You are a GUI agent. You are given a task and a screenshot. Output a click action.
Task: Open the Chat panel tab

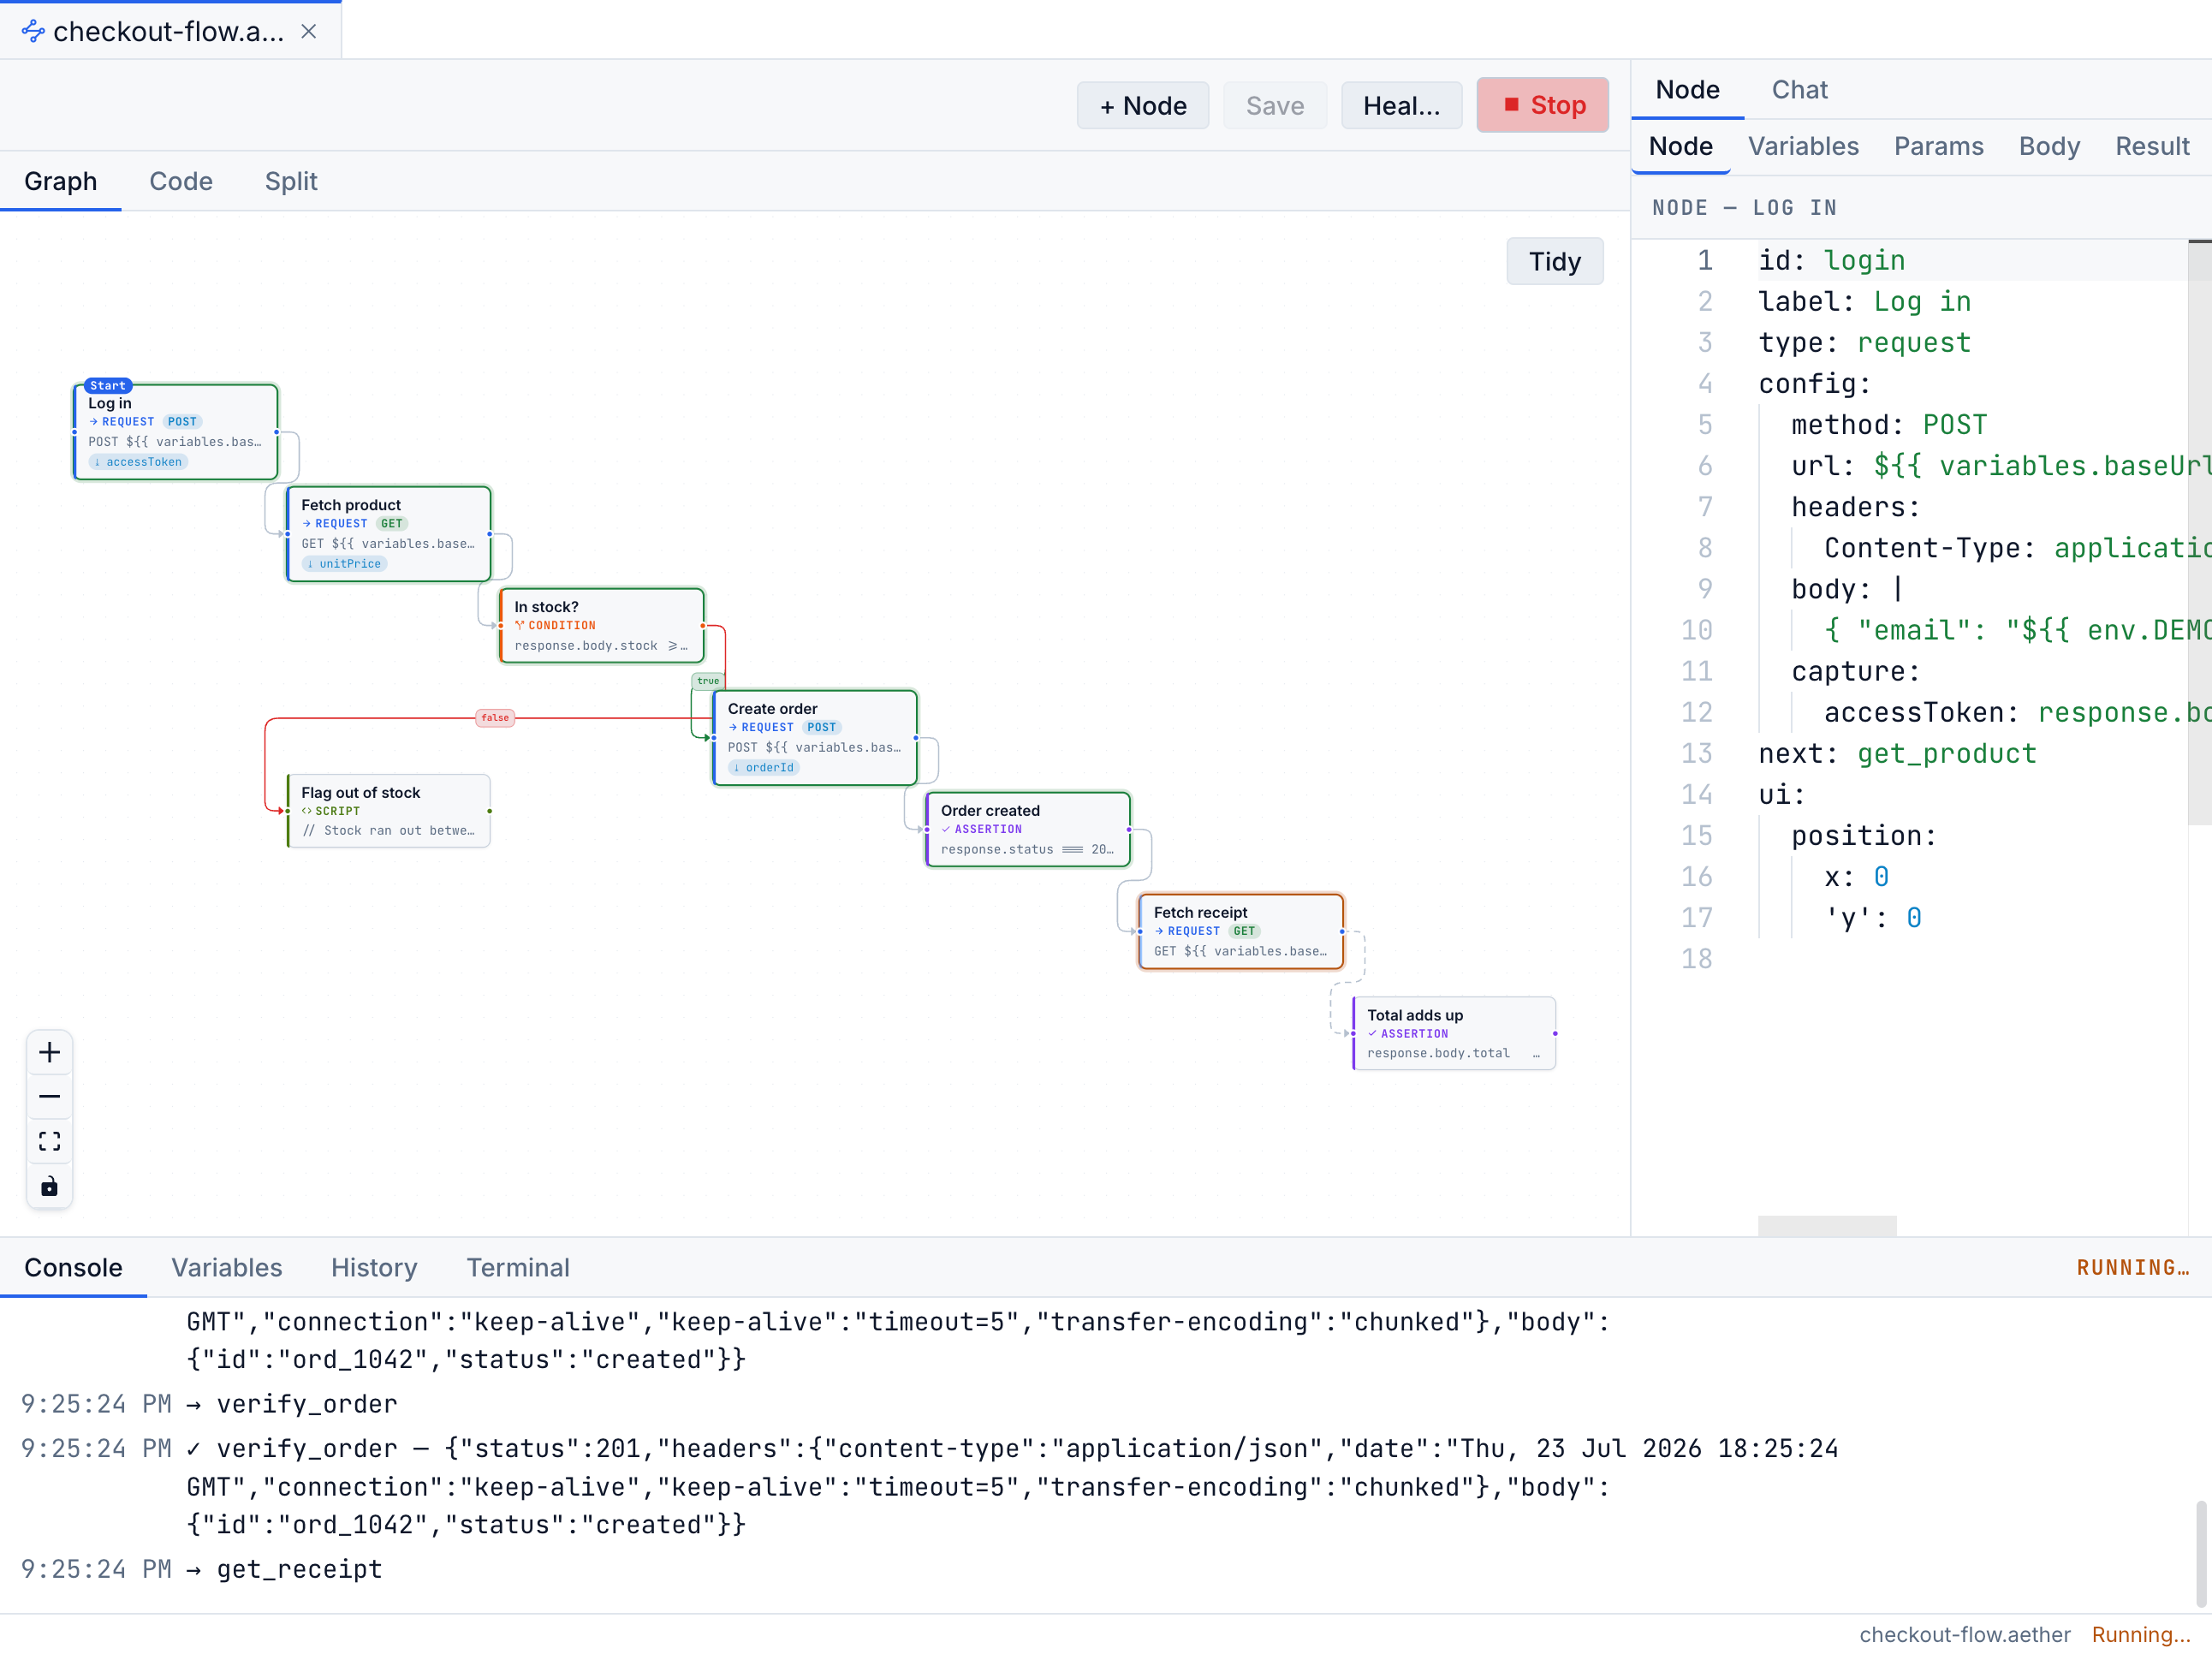coord(1799,90)
